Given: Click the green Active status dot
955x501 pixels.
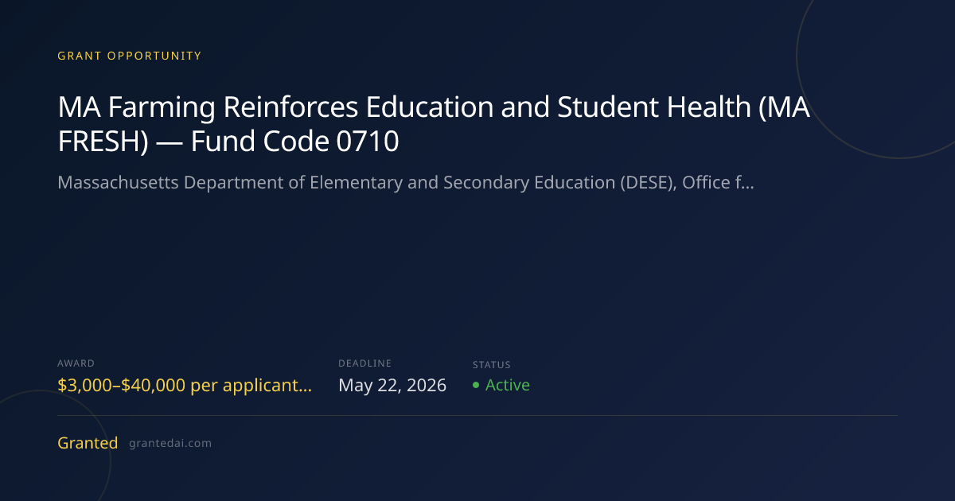Looking at the screenshot, I should pos(476,385).
